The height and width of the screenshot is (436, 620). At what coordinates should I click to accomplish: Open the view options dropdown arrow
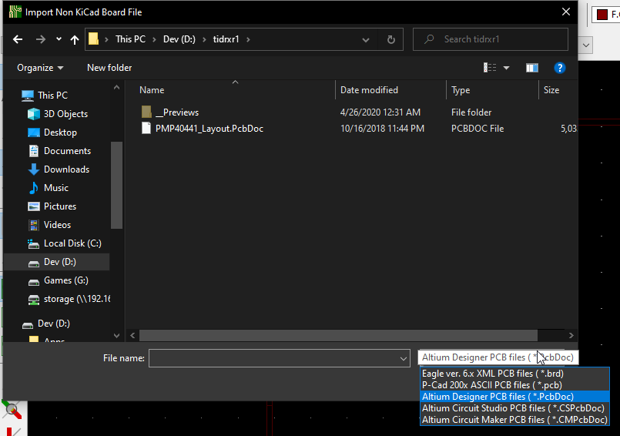(506, 68)
